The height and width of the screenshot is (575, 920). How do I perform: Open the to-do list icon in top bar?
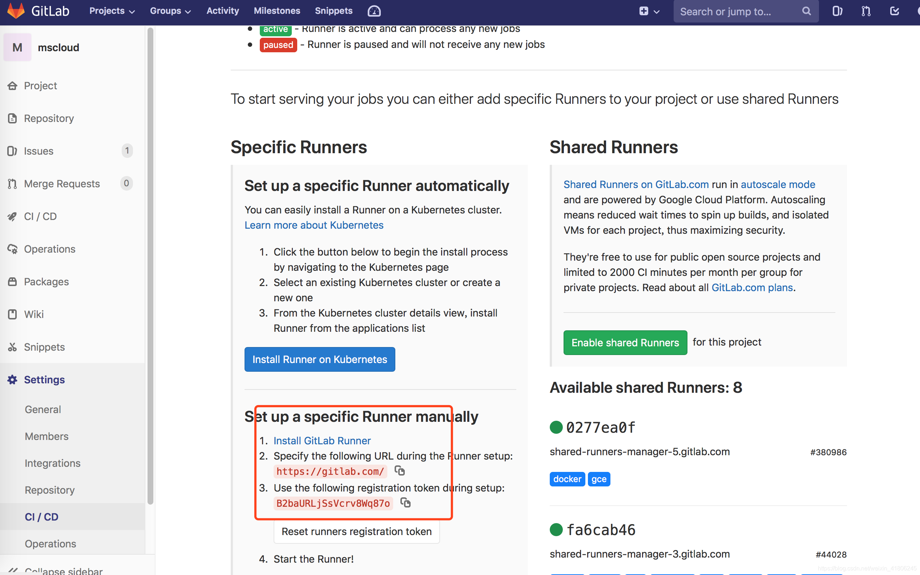[x=895, y=11]
